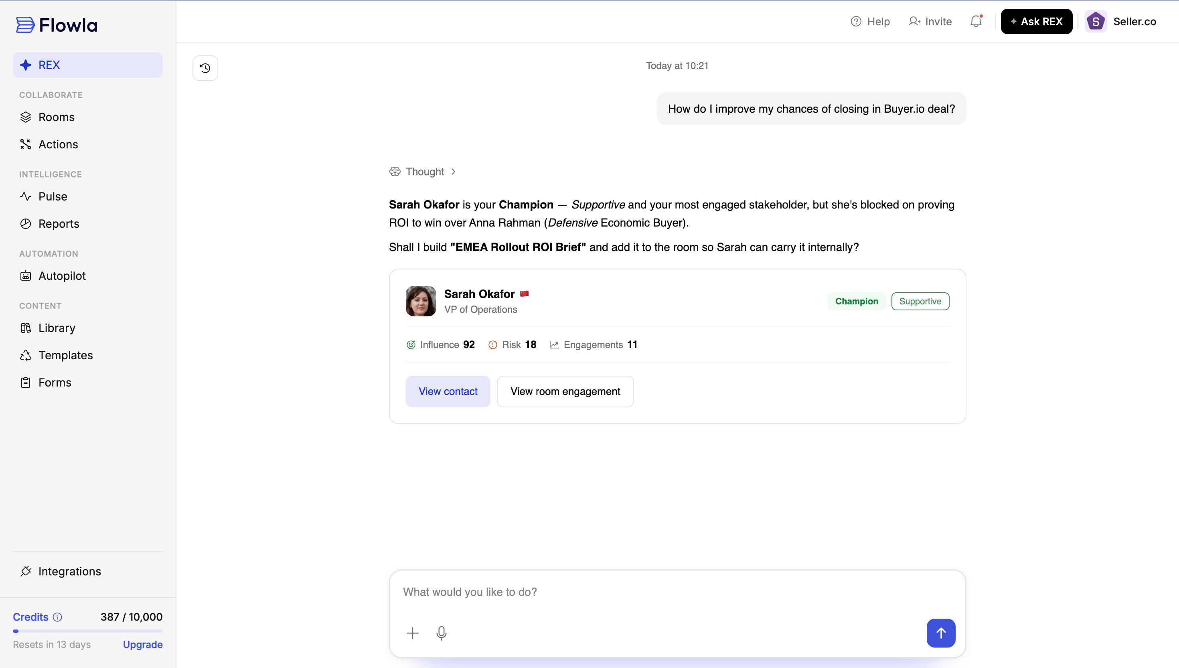Send message with the blue arrow button
This screenshot has width=1179, height=668.
tap(940, 633)
